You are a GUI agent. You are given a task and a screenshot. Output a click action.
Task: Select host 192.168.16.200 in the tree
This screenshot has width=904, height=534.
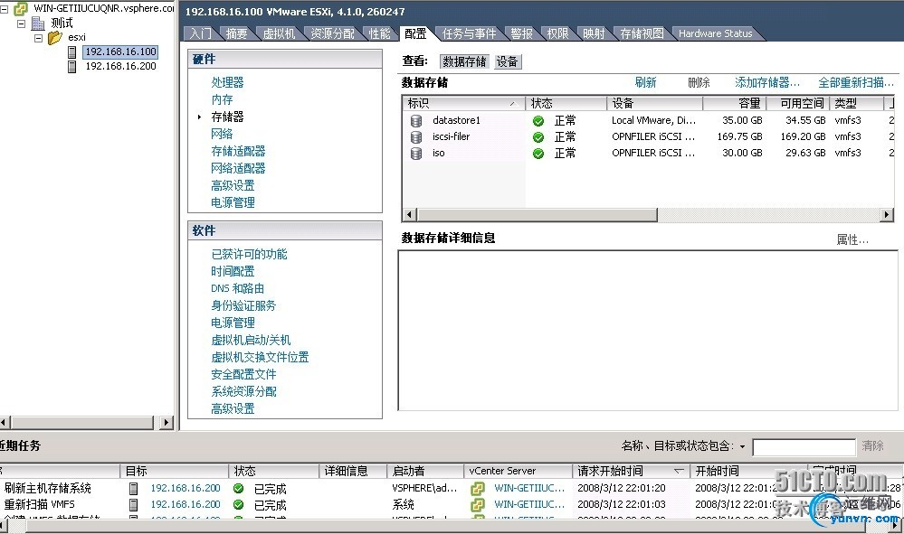pos(120,66)
